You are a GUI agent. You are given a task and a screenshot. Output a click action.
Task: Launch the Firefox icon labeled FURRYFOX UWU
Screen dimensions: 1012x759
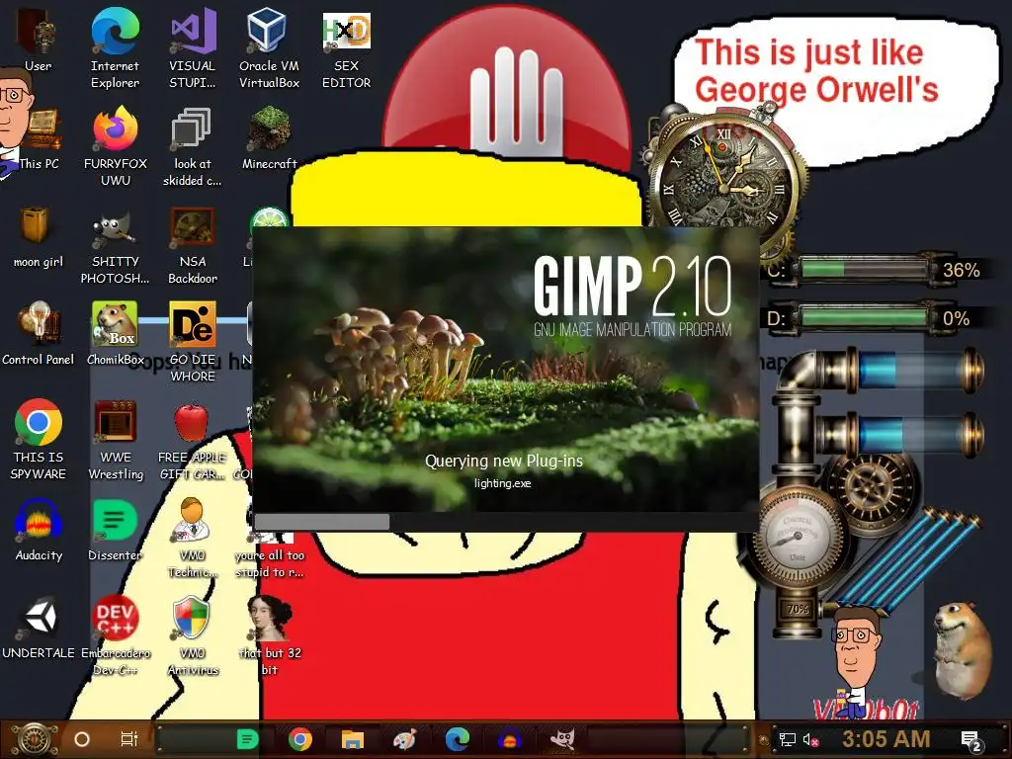pos(115,146)
